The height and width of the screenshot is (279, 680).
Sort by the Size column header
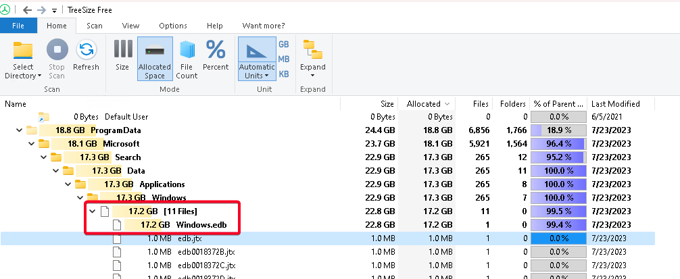pos(387,104)
